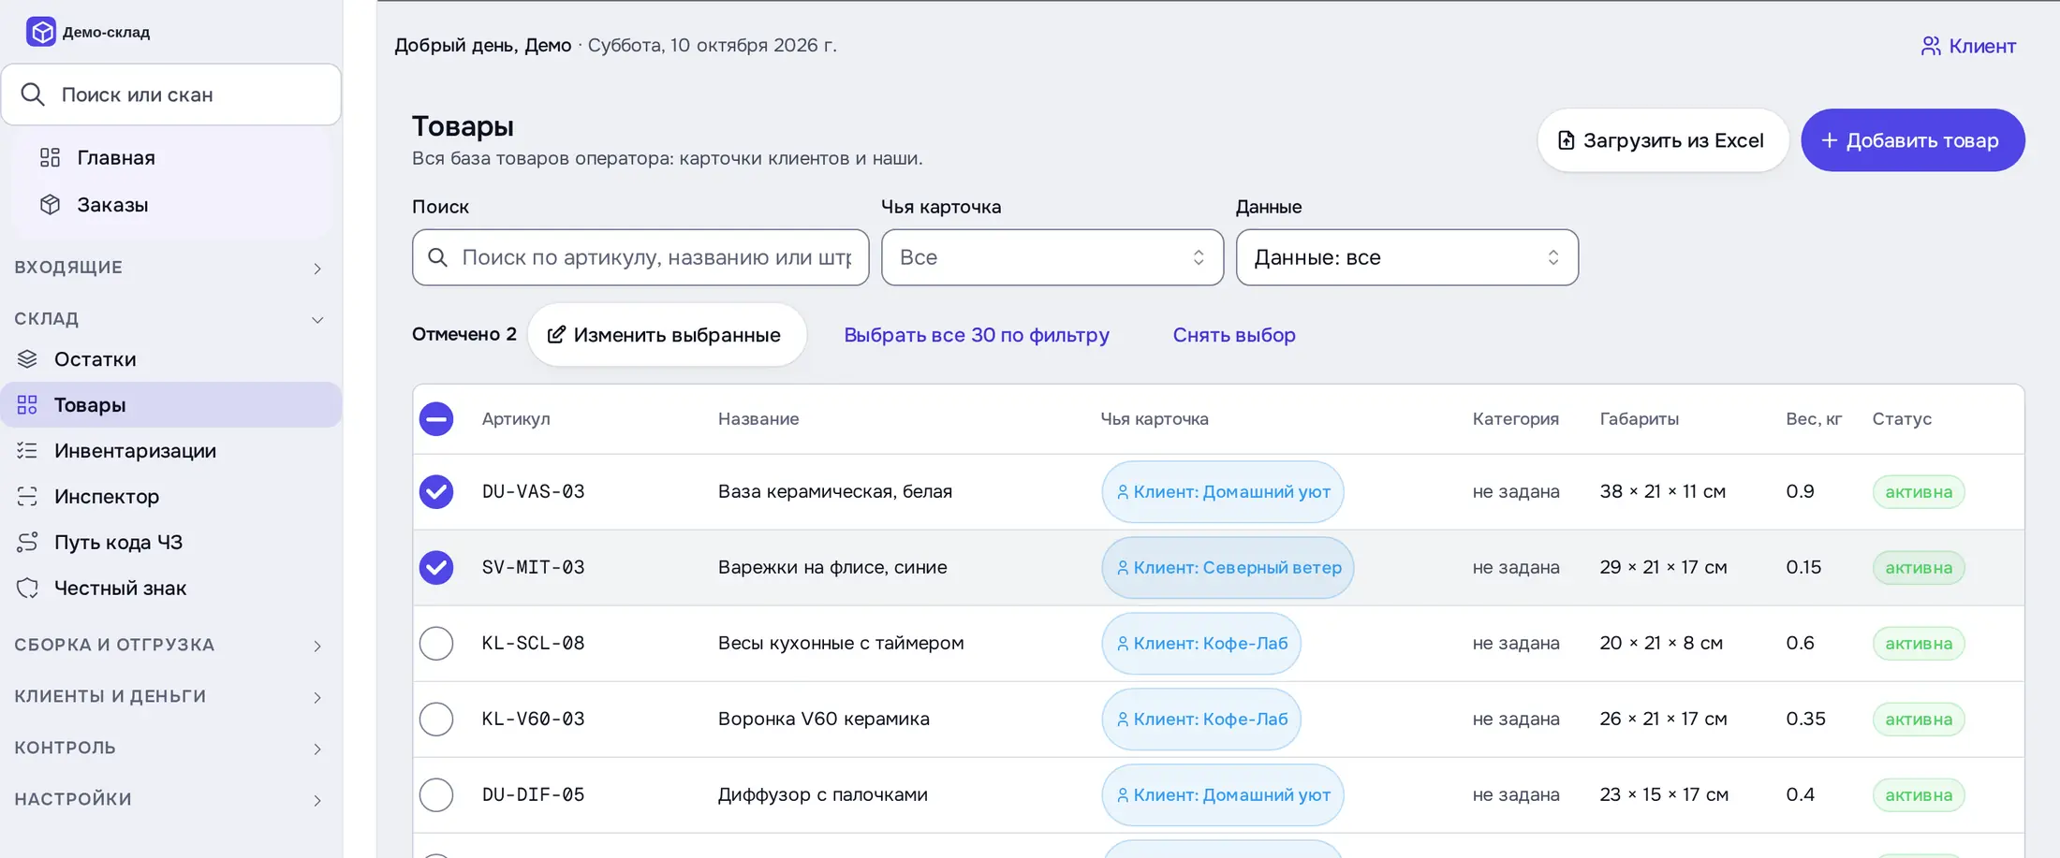
Task: Click the Путь кода ЧЗ route icon
Action: pyautogui.click(x=27, y=542)
